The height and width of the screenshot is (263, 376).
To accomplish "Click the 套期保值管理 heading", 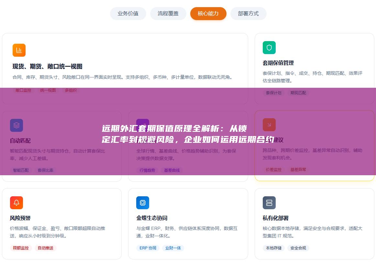I will pos(278,63).
